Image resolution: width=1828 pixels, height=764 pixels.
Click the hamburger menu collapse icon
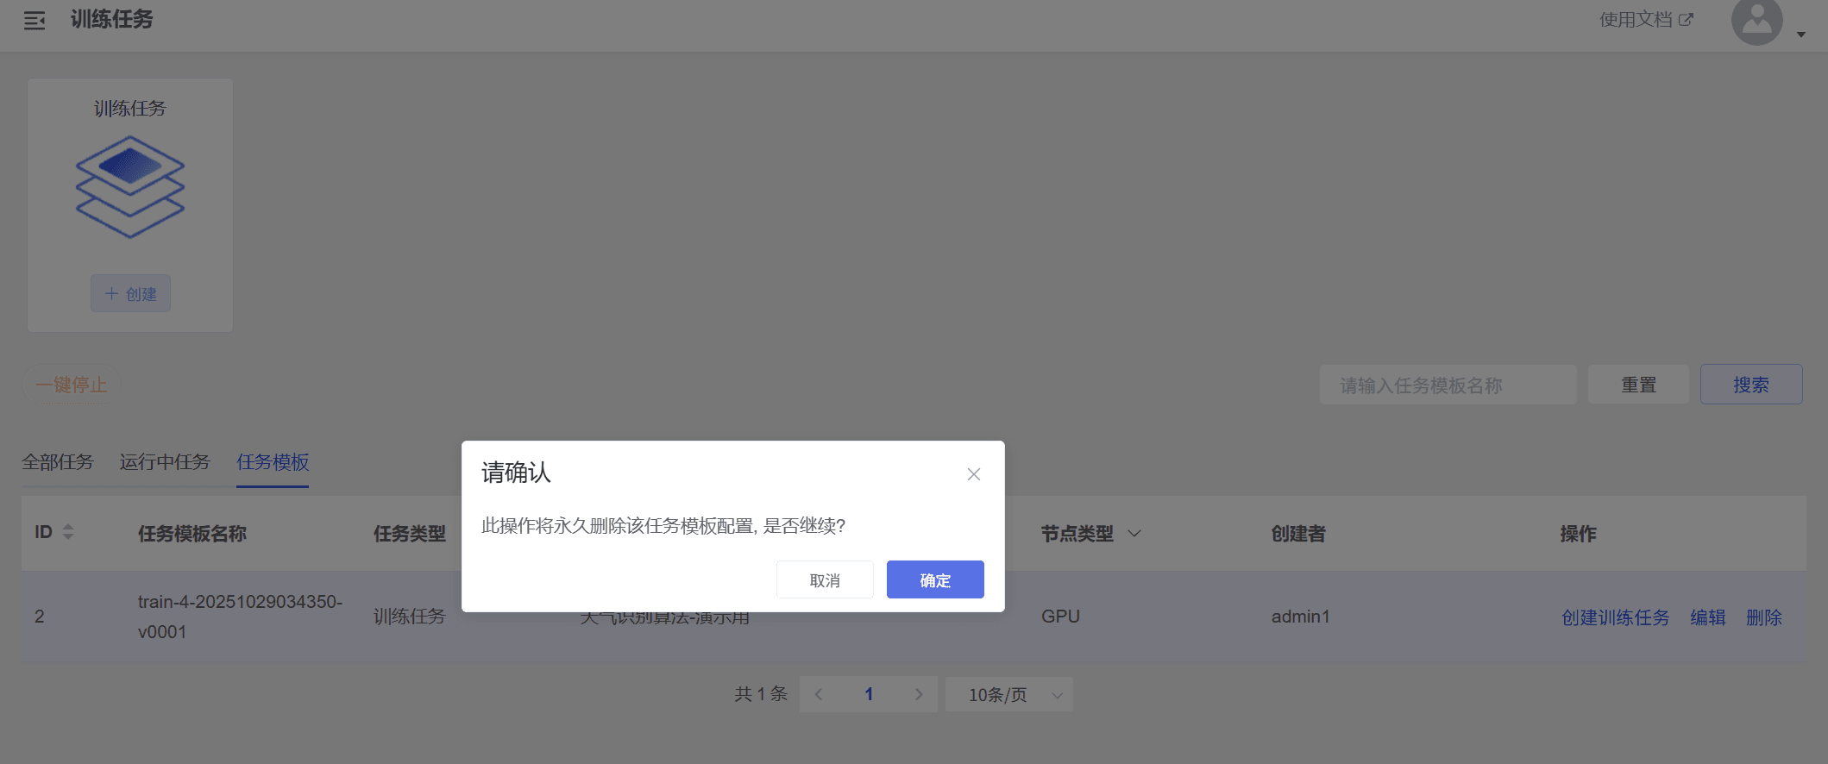pyautogui.click(x=35, y=21)
